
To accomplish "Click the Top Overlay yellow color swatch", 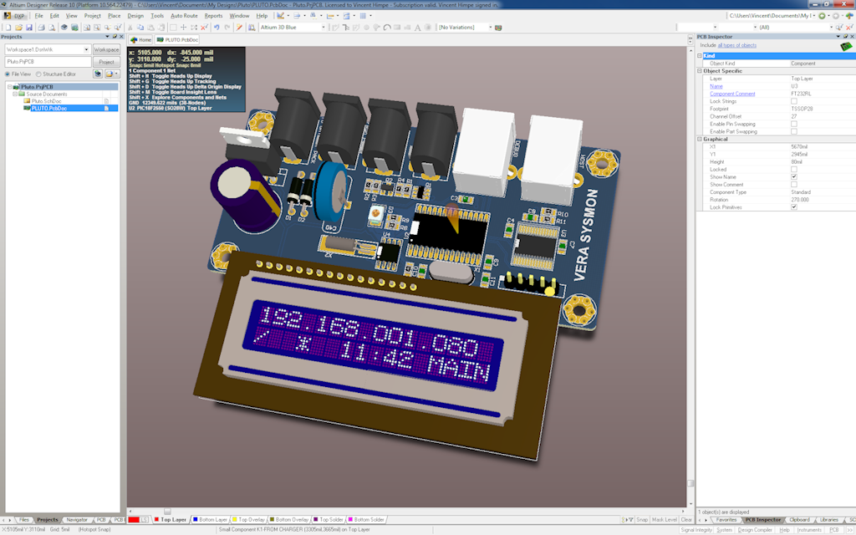I will pyautogui.click(x=235, y=520).
